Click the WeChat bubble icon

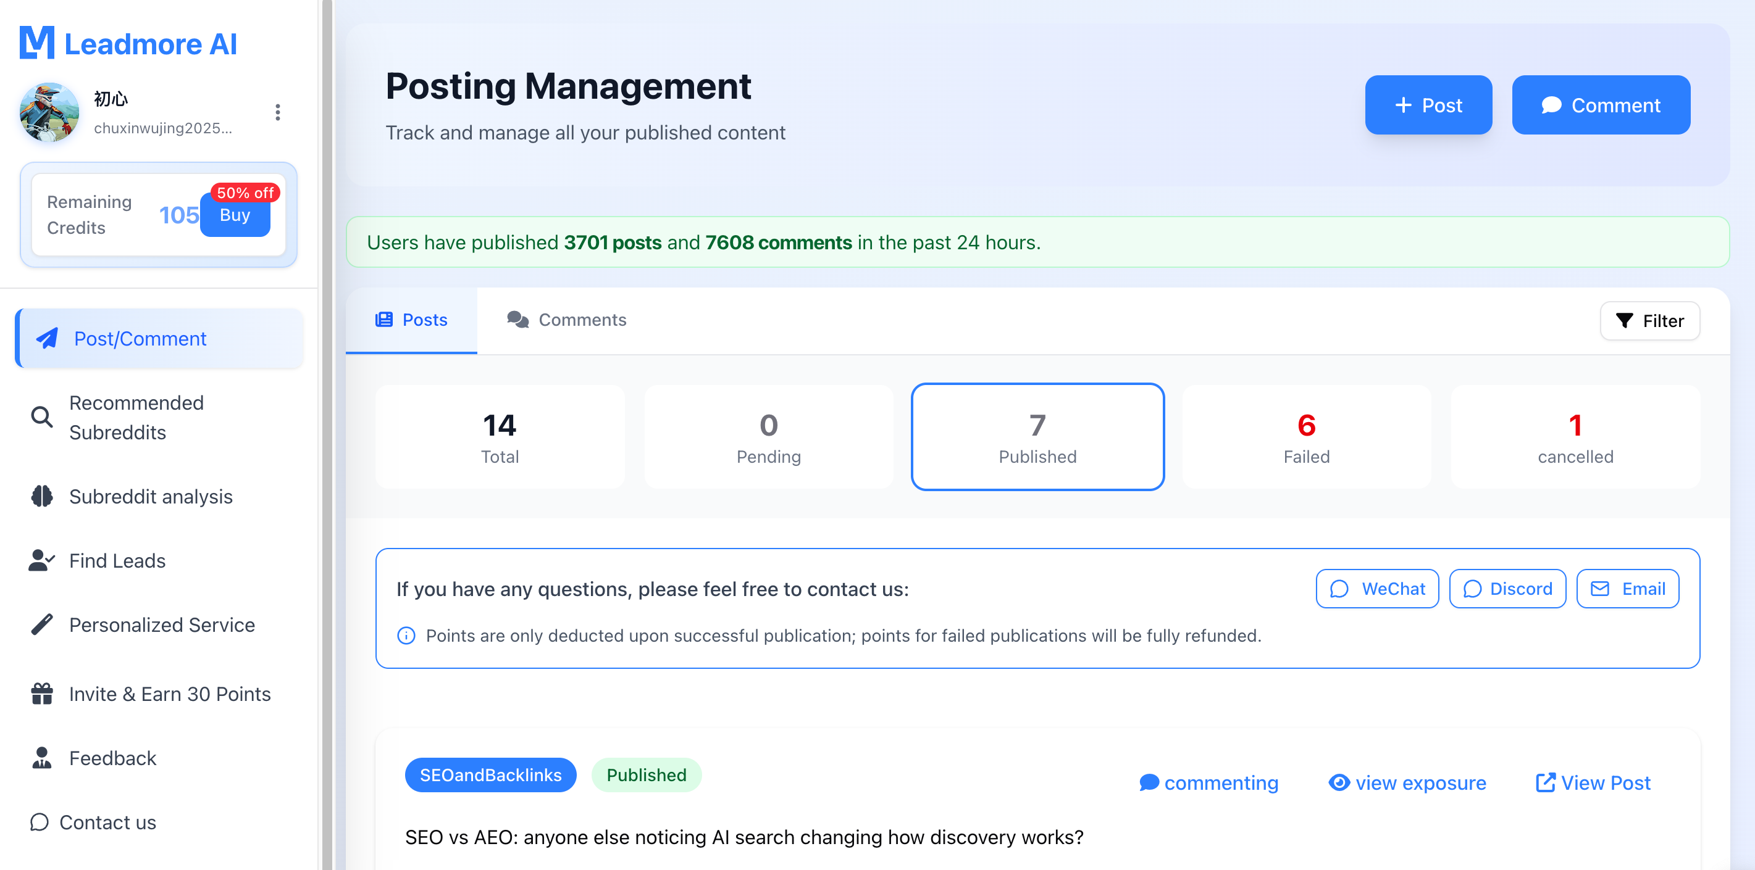click(x=1339, y=589)
